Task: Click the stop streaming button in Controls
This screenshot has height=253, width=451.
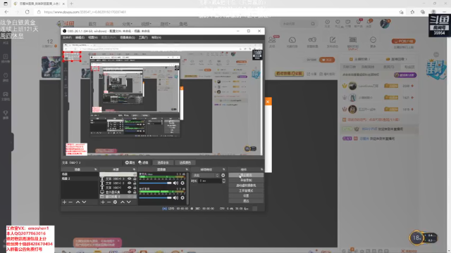Action: 246,175
